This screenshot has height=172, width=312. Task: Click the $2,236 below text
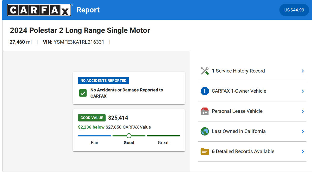point(91,127)
